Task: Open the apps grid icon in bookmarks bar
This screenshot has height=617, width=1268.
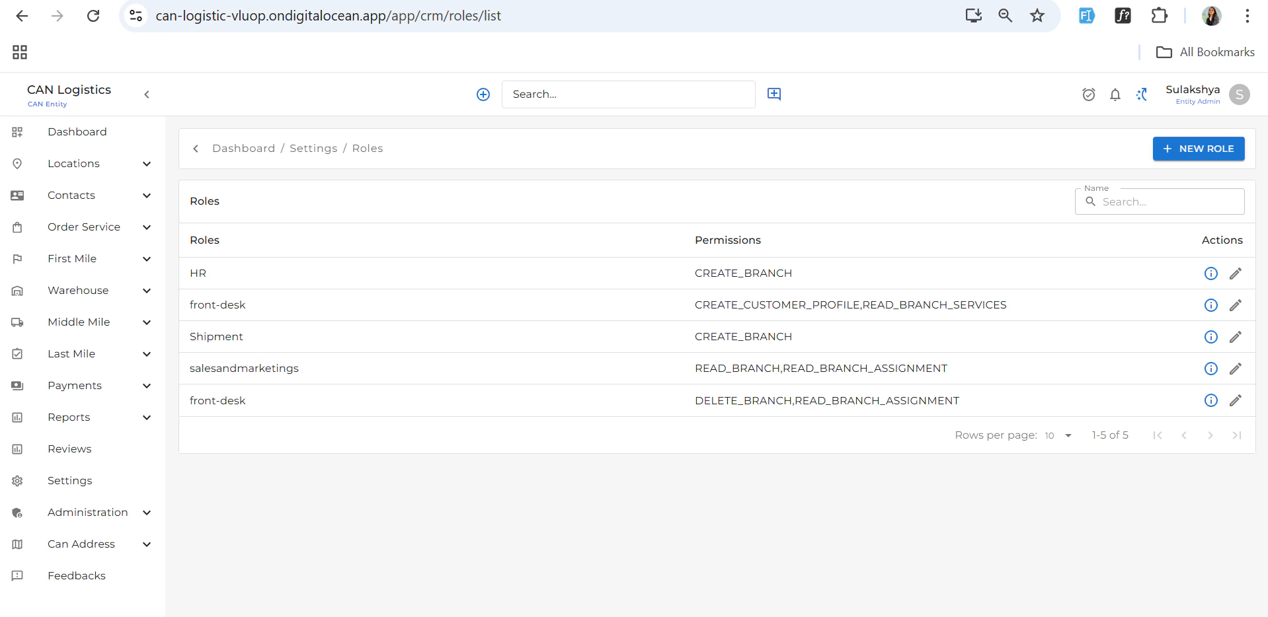Action: coord(20,52)
